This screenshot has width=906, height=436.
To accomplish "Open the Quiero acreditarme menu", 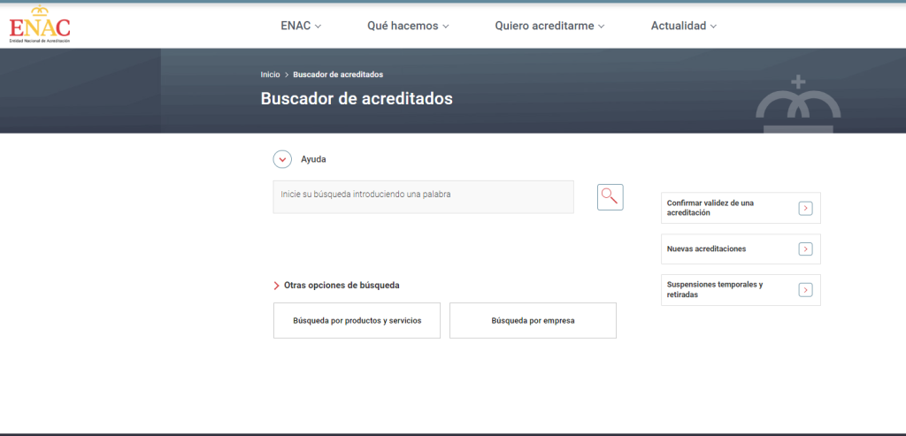I will coord(549,26).
